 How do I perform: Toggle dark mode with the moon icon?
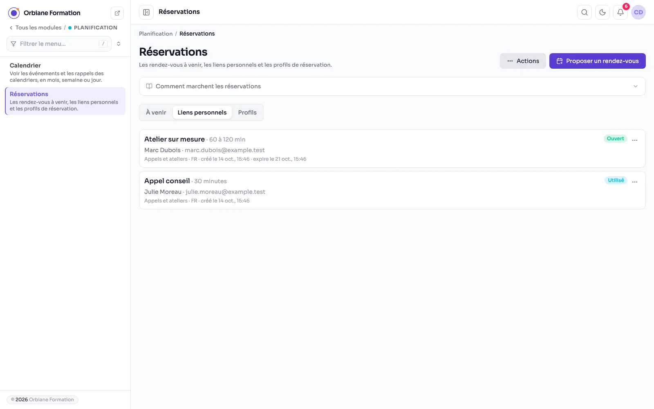pyautogui.click(x=602, y=12)
